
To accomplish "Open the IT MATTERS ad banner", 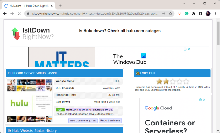I will coord(62,57).
